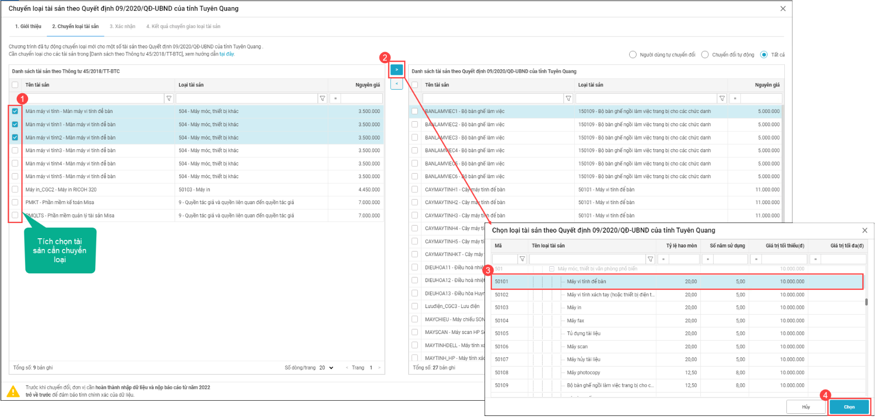The image size is (877, 418).
Task: Select the PMKT Phần mềm kế toán Misa checkbox
Action: (x=15, y=202)
